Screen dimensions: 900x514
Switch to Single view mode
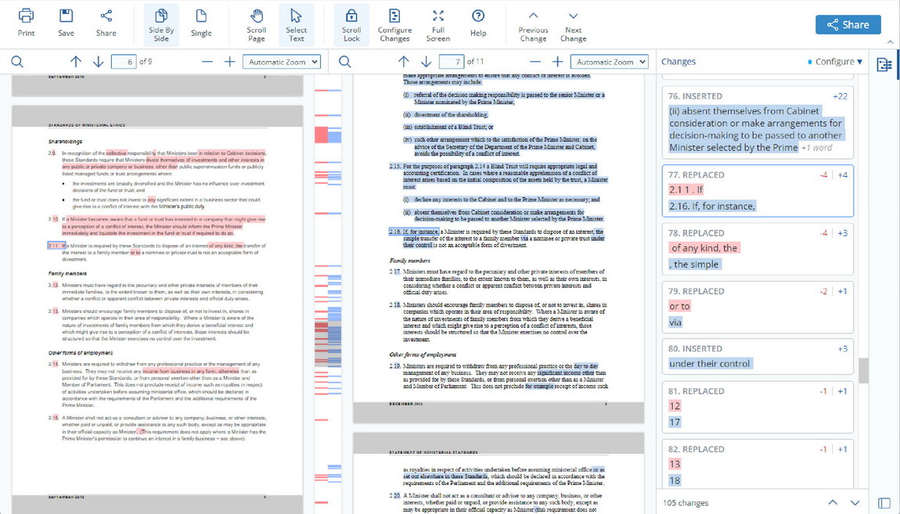pos(201,23)
